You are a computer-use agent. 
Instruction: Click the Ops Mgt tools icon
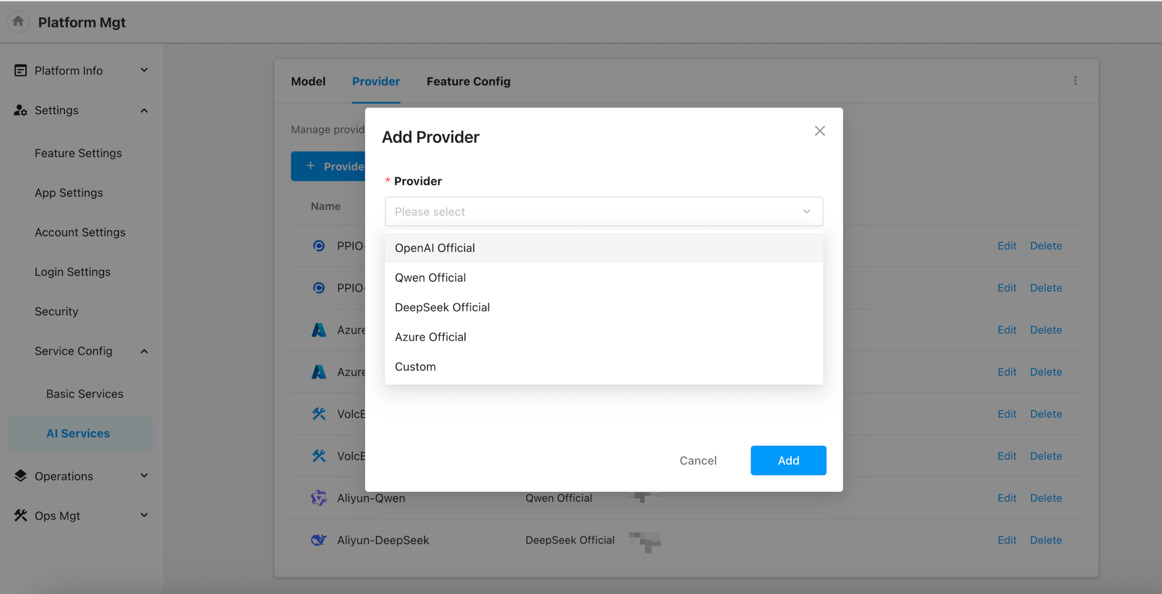(x=20, y=515)
